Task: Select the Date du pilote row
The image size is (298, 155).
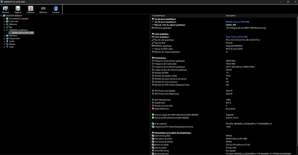Action: 223,148
